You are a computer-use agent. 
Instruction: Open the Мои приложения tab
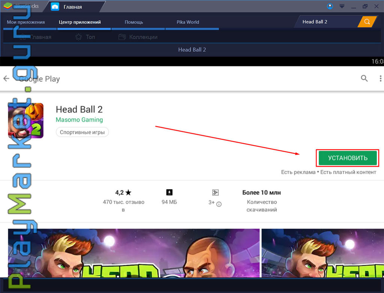pos(26,22)
